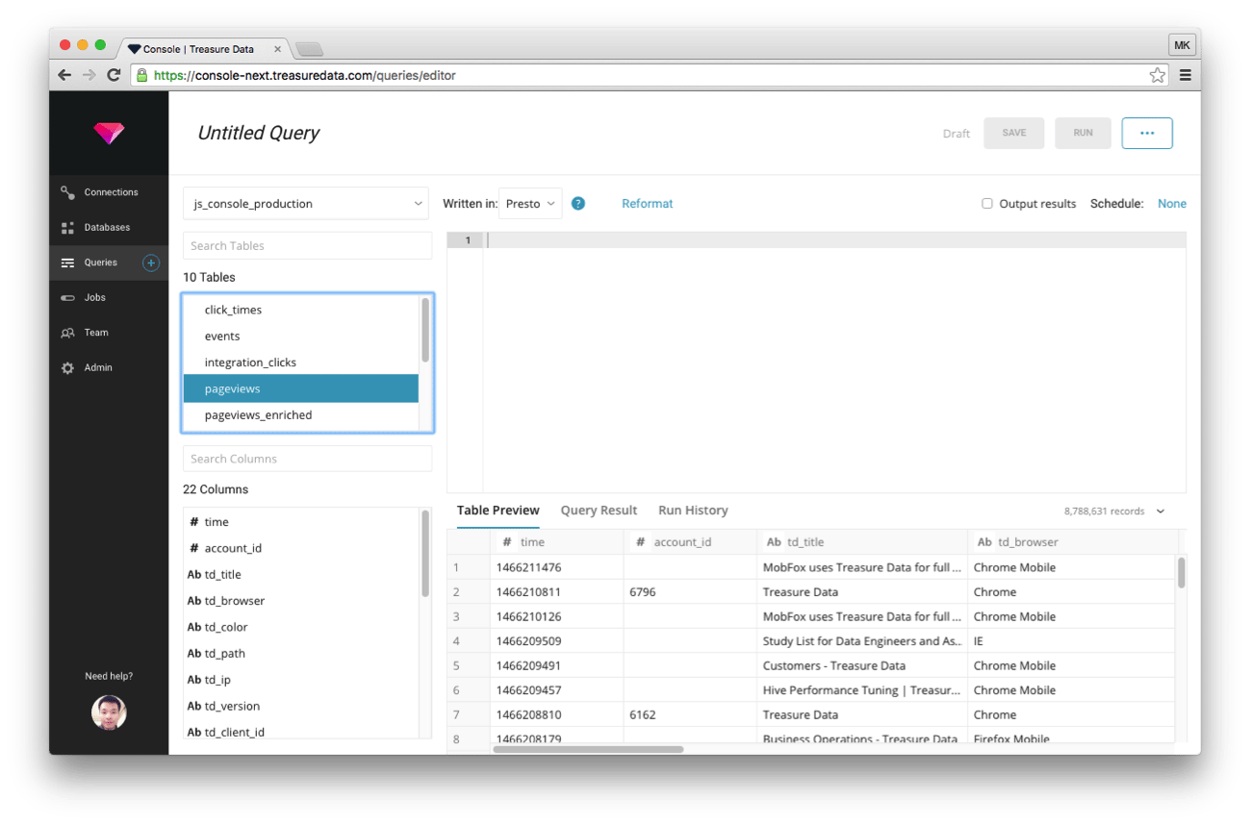Go back with browser back arrow

(64, 75)
